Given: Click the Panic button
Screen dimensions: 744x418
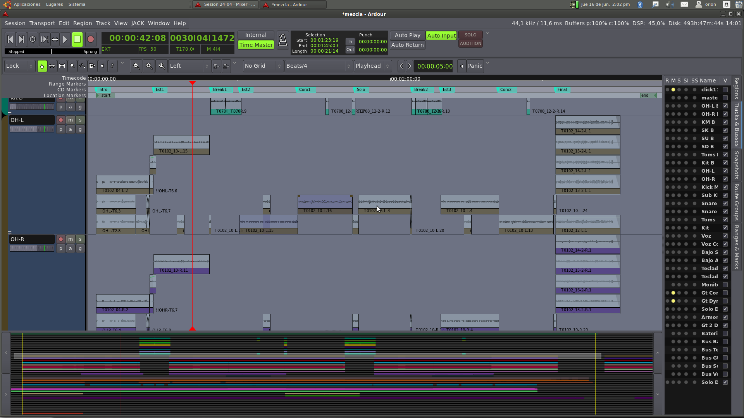Looking at the screenshot, I should click(475, 66).
